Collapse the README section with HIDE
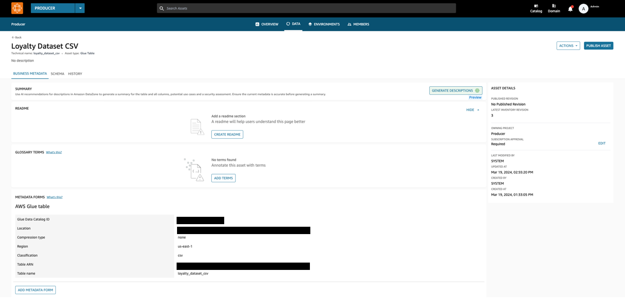 click(x=473, y=110)
